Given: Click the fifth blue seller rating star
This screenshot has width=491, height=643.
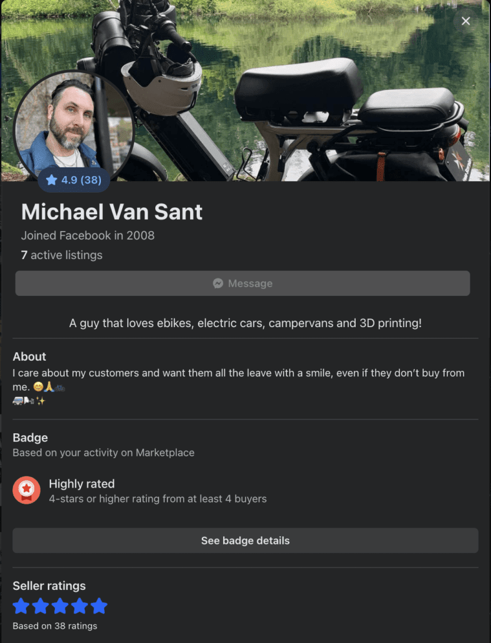Looking at the screenshot, I should pos(99,606).
